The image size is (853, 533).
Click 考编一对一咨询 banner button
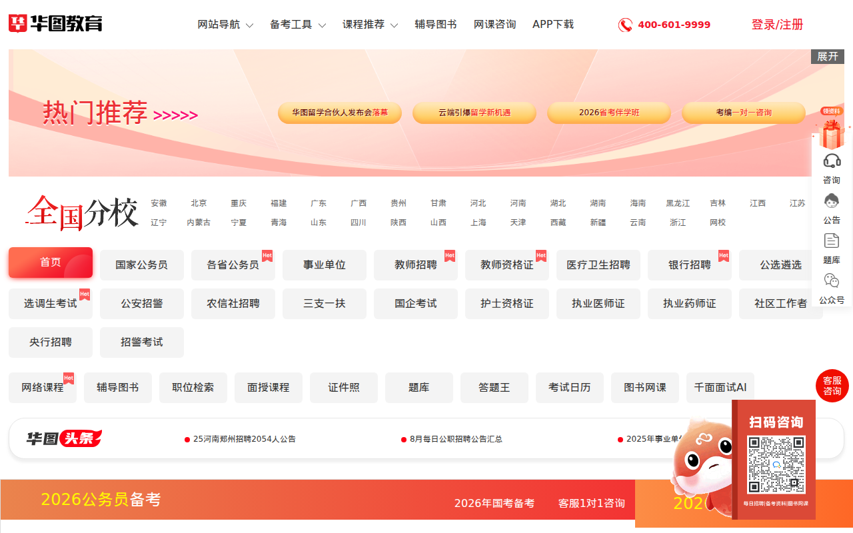click(744, 113)
